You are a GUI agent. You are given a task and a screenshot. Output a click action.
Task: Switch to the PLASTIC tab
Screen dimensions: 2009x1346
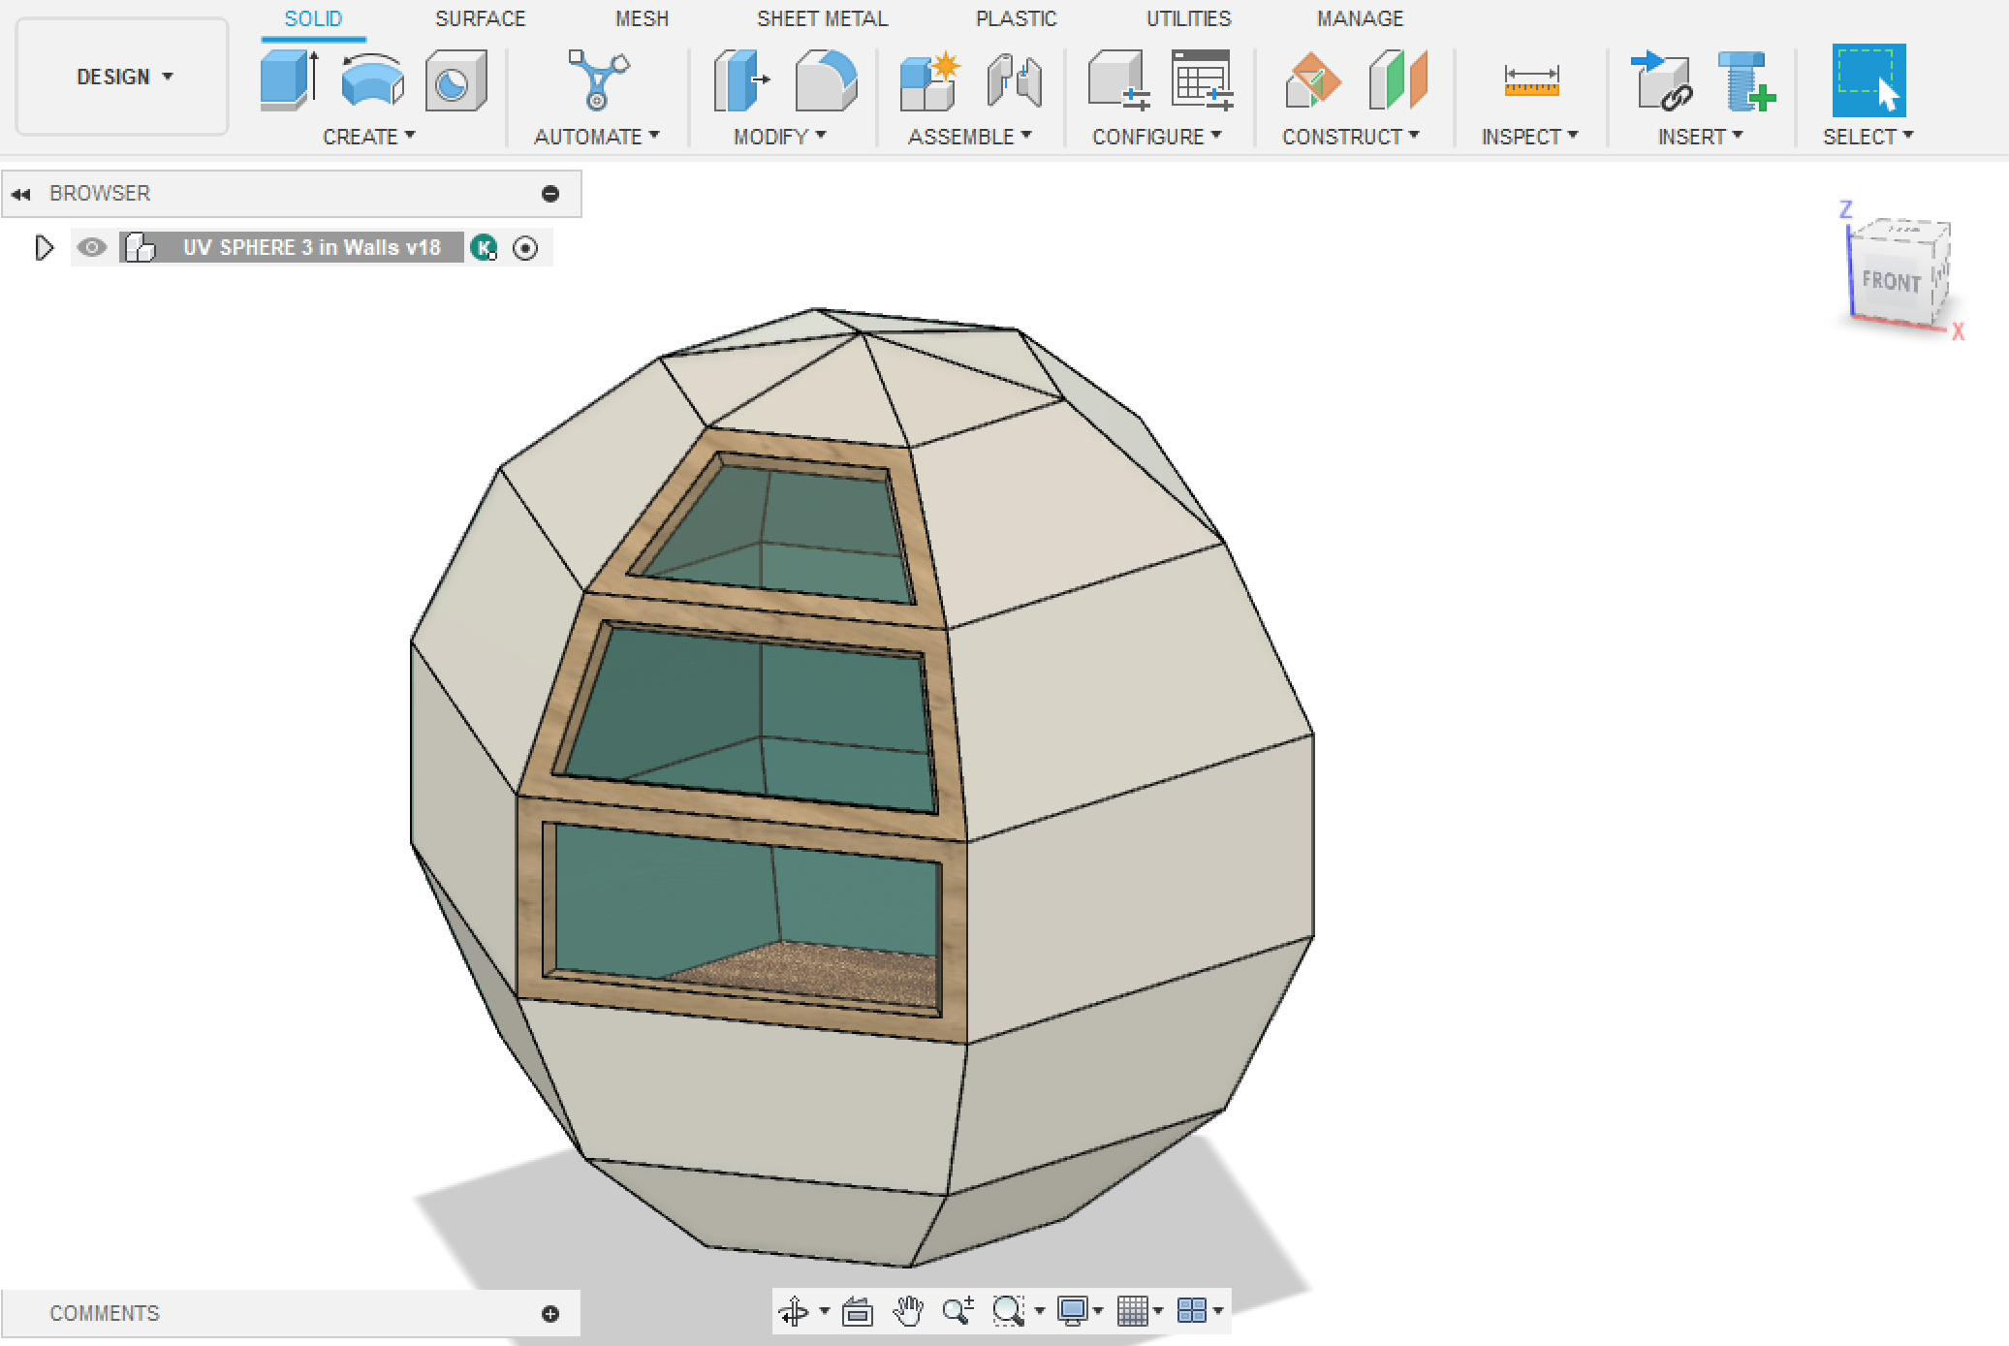click(x=1016, y=19)
